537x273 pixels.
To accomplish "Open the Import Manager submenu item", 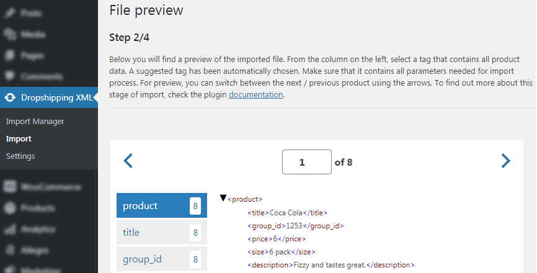I will 35,121.
